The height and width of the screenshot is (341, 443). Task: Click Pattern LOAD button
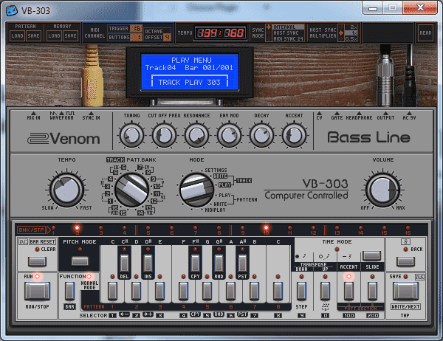point(17,35)
